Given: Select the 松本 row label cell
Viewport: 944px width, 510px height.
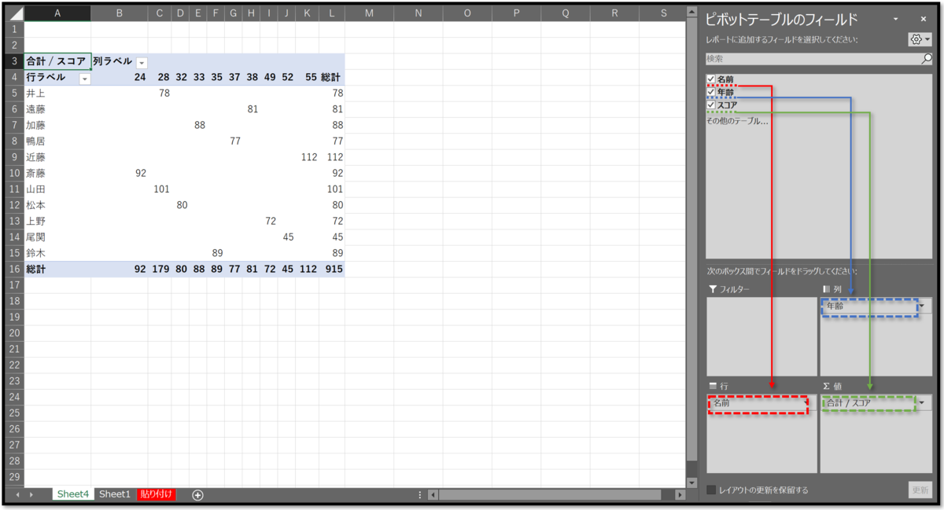Looking at the screenshot, I should [x=57, y=205].
